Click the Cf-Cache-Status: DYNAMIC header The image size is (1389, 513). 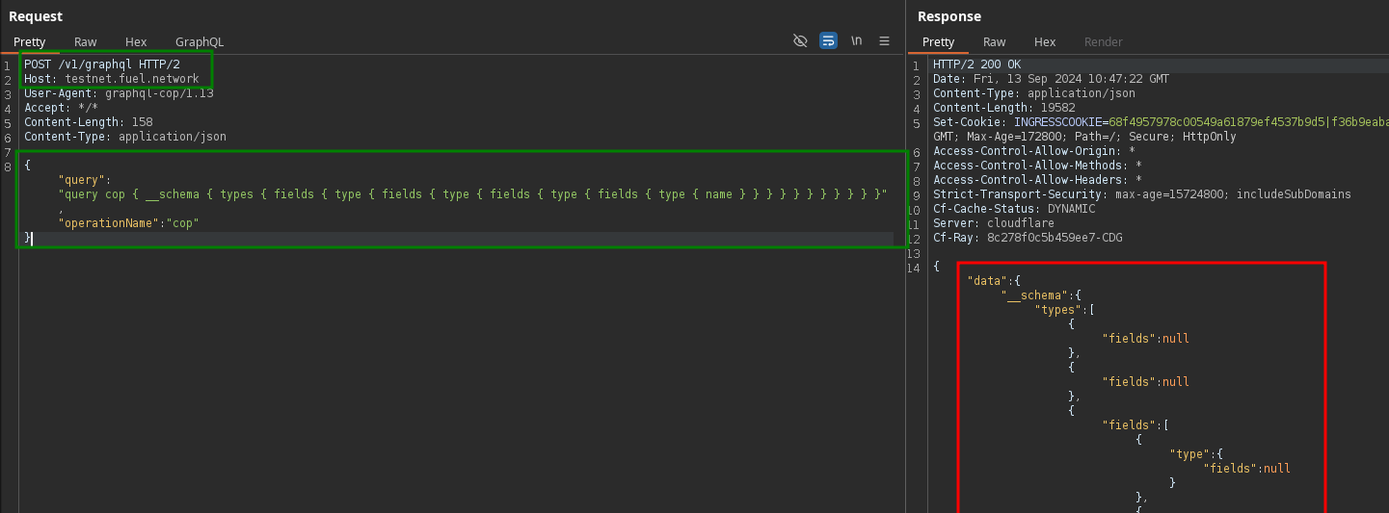click(1016, 209)
